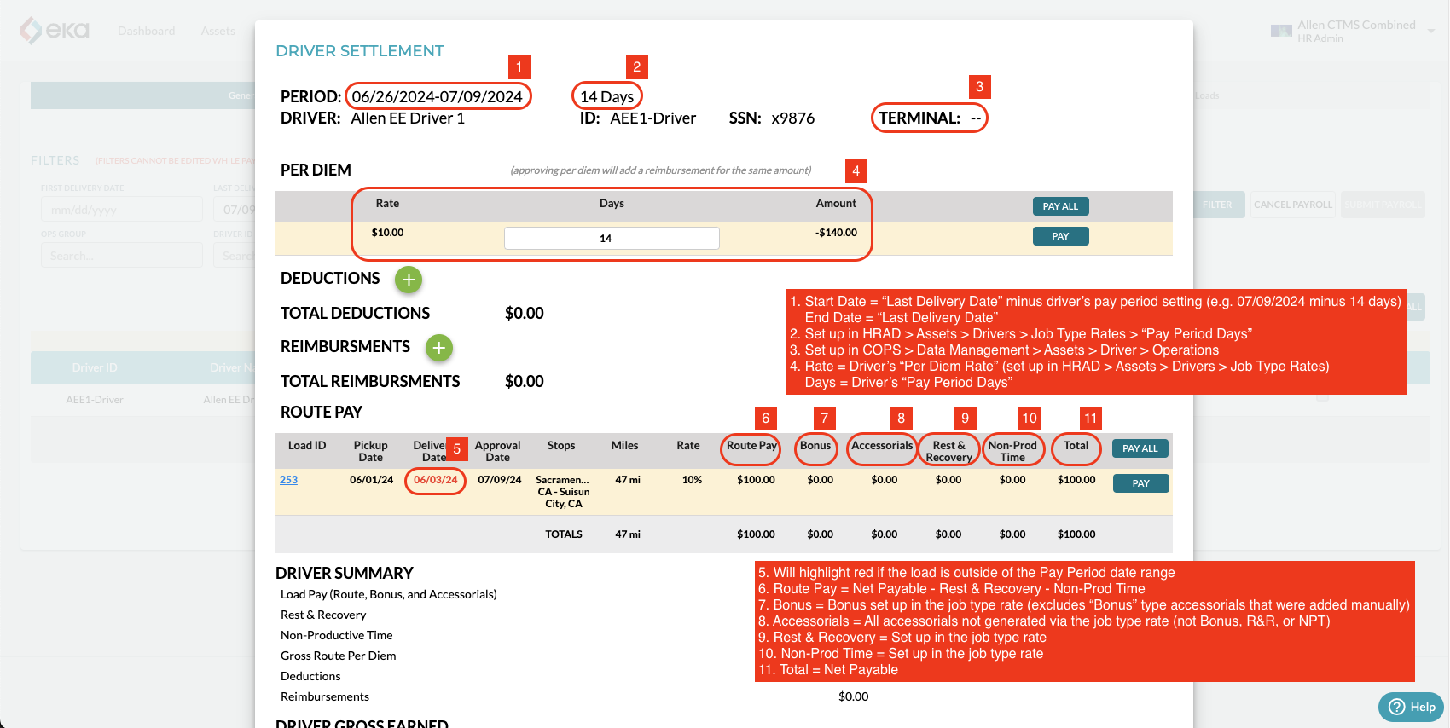Screen dimensions: 1450x728
Task: Click the Miles column header
Action: click(624, 446)
